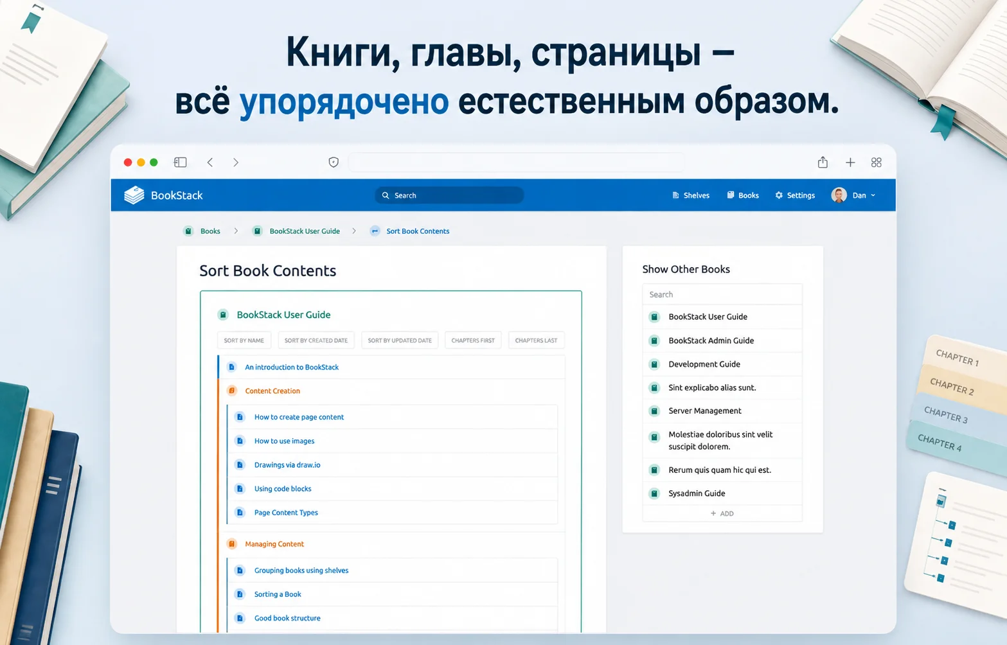Select Good book structure page row
1007x645 pixels.
coord(393,618)
